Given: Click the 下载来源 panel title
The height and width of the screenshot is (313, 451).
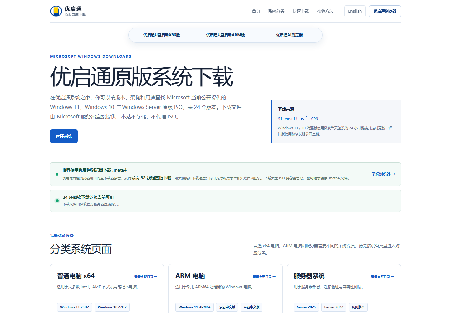Looking at the screenshot, I should click(286, 109).
